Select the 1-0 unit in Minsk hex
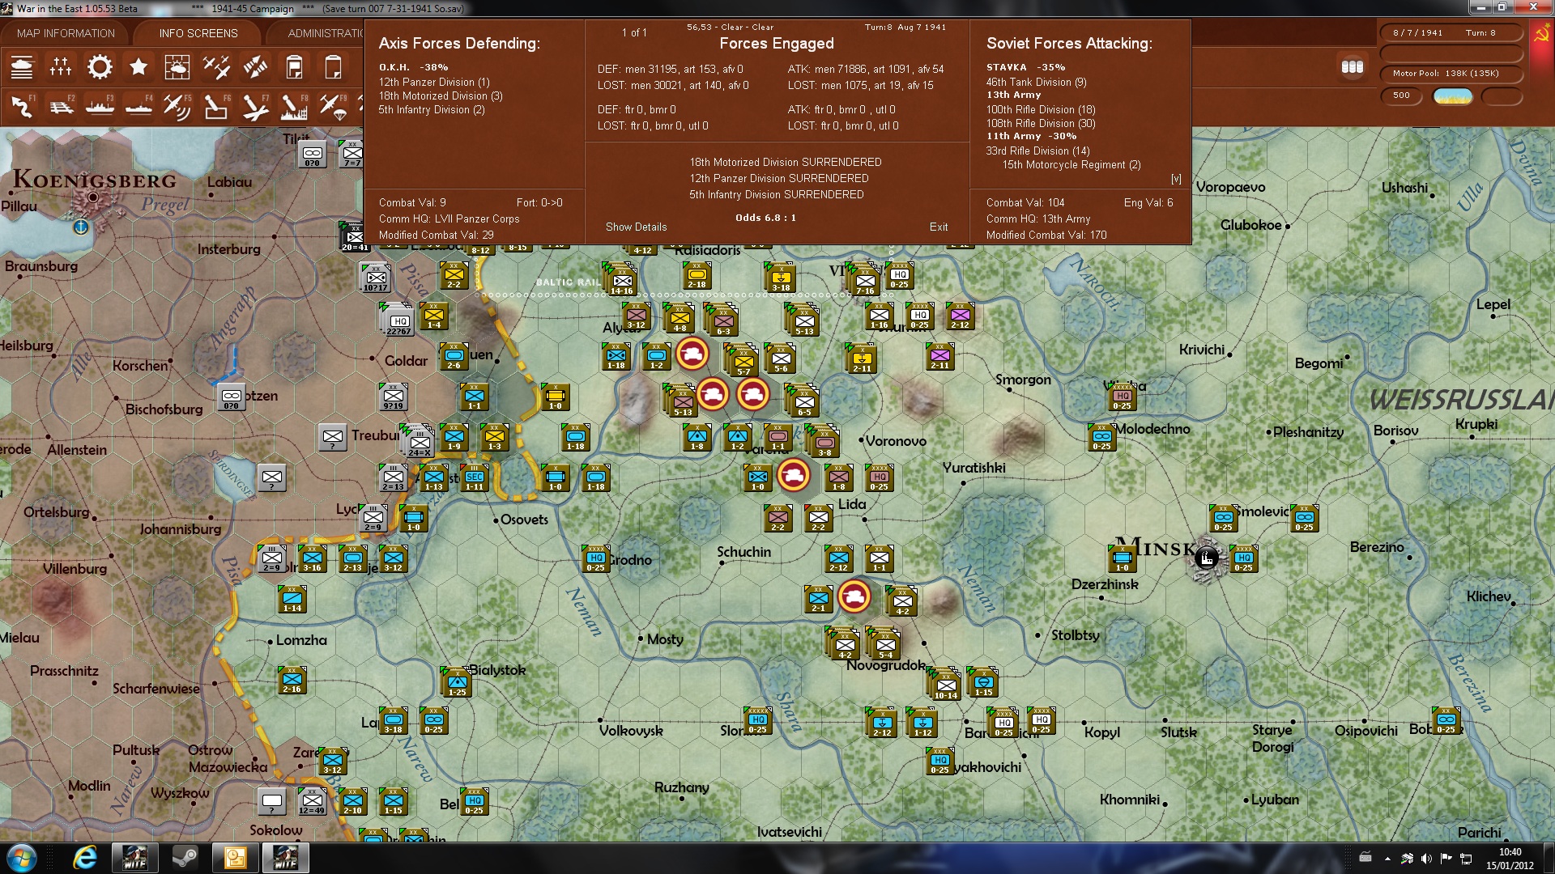Screen dimensions: 1555x874 (x=1123, y=558)
